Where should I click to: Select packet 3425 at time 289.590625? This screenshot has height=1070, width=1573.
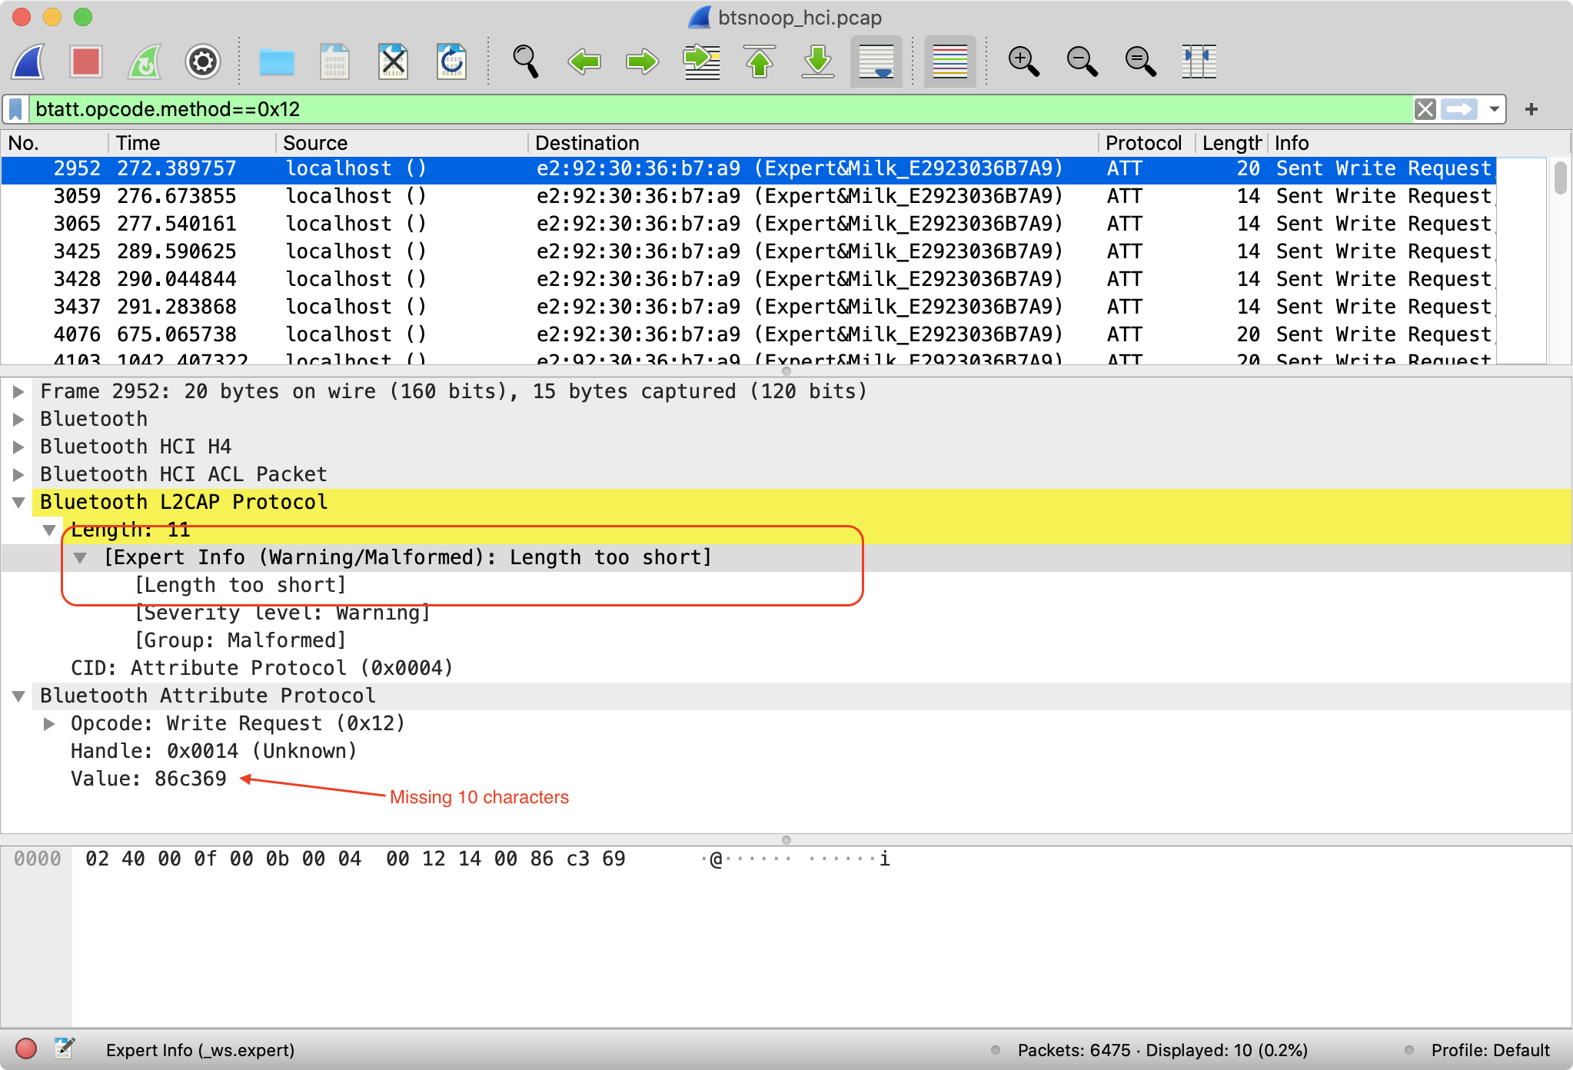point(749,251)
